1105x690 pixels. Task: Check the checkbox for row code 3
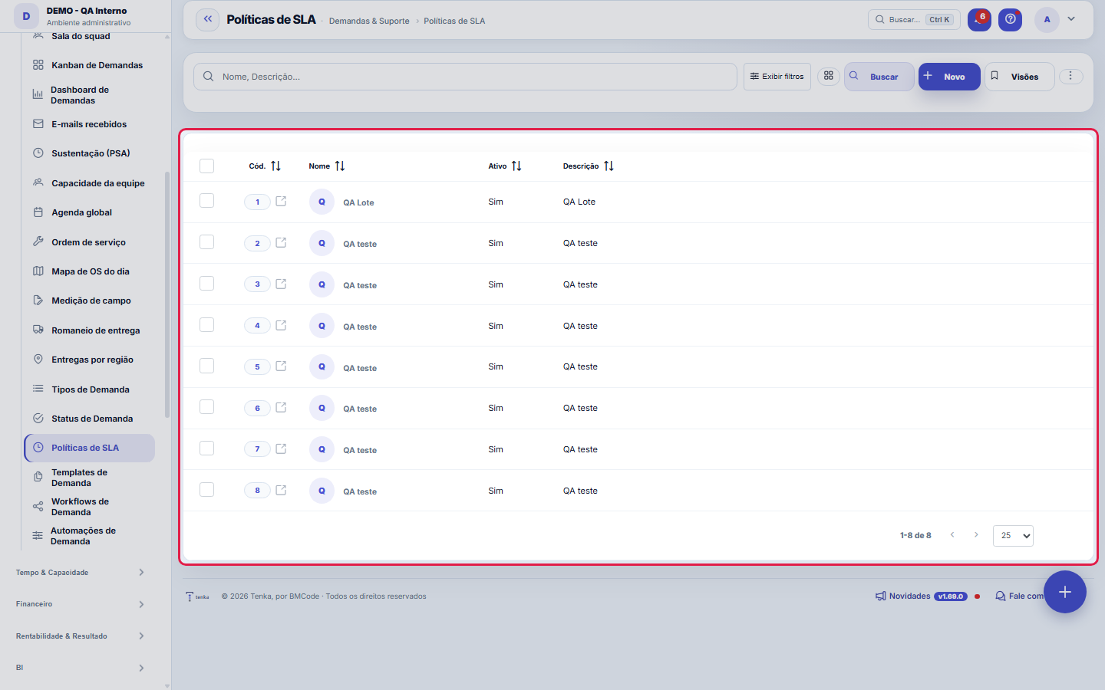(x=206, y=284)
